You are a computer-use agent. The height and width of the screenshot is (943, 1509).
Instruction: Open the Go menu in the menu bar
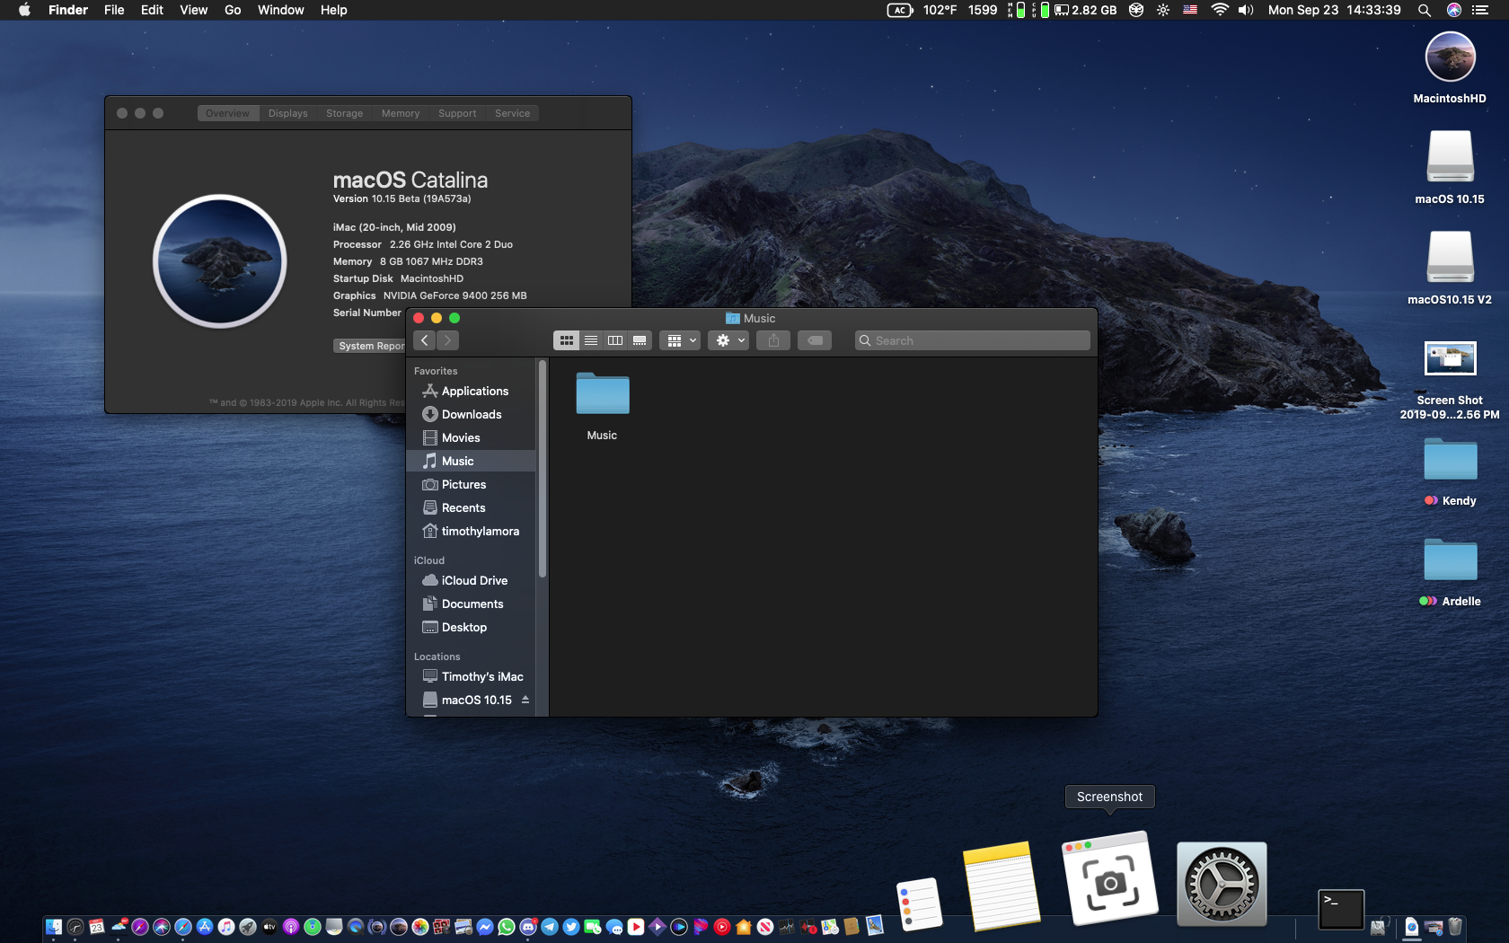233,10
